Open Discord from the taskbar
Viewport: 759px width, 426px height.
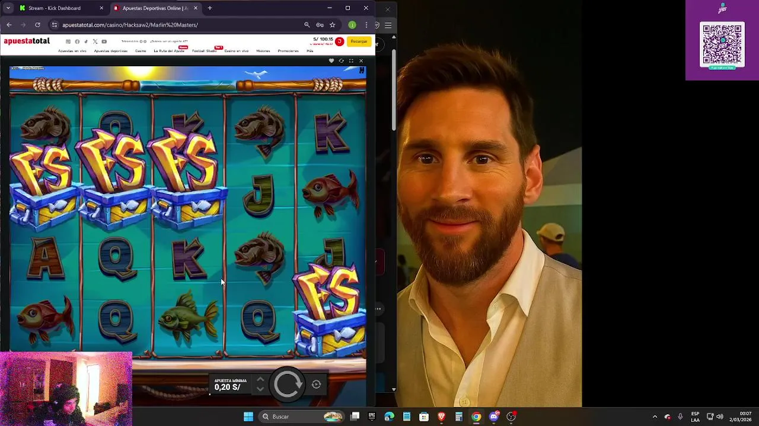(493, 417)
